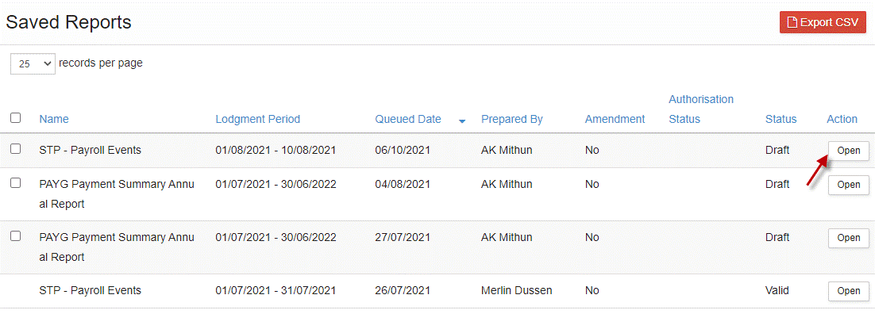Open the Valid STP report by Merlin Dussen

pos(848,291)
